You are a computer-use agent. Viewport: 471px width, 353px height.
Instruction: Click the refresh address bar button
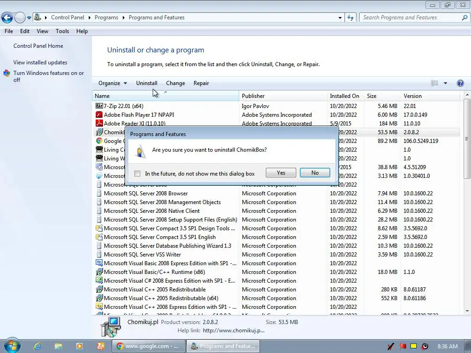click(x=350, y=18)
